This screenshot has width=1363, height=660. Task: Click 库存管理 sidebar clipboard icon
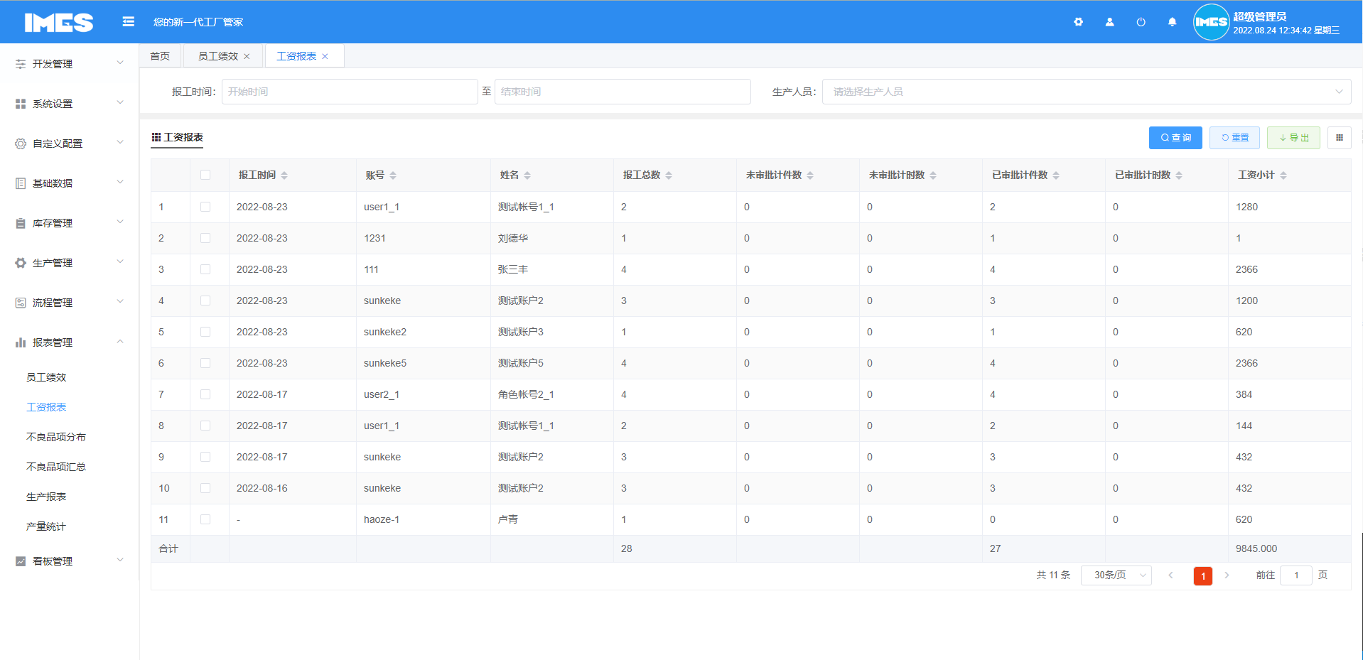[21, 223]
